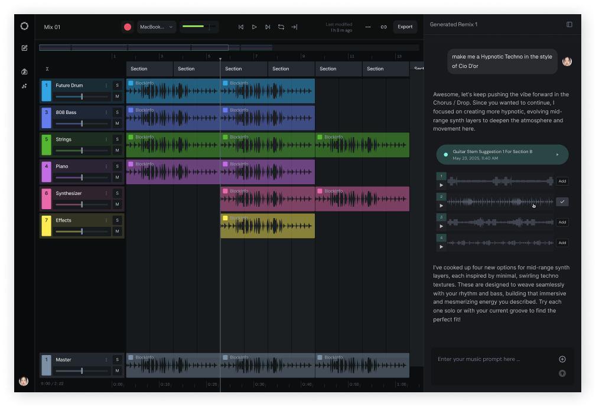
Task: Play the mix
Action: tap(254, 27)
